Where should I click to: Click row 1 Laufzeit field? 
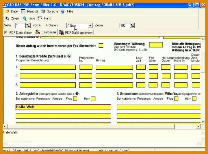(x=141, y=67)
